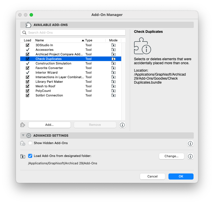
Task: Open info next to Change button
Action: pos(190,156)
